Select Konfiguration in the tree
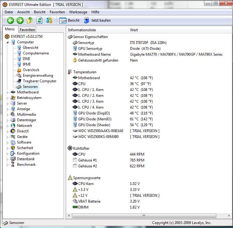Viewport: 233px width, 228px height. click(28, 153)
